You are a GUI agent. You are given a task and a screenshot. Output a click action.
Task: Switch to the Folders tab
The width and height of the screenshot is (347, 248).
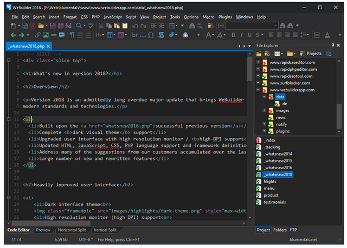click(280, 230)
